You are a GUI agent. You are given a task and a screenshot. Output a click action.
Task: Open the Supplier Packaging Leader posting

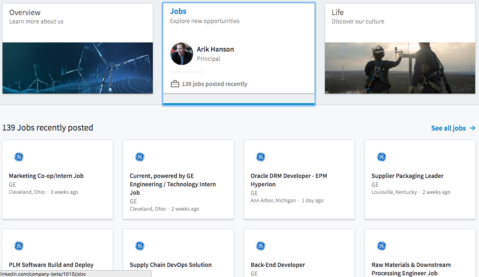tap(408, 176)
